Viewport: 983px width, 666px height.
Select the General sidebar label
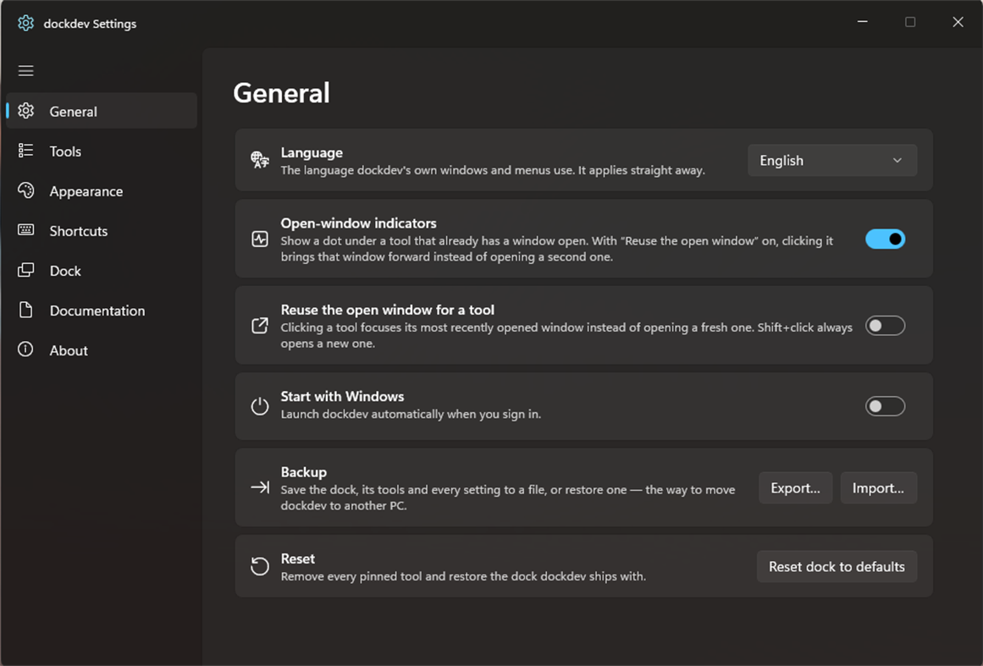(74, 112)
